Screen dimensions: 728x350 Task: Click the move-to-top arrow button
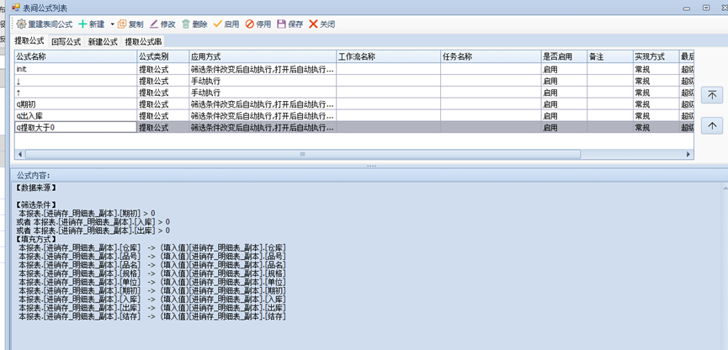(711, 95)
